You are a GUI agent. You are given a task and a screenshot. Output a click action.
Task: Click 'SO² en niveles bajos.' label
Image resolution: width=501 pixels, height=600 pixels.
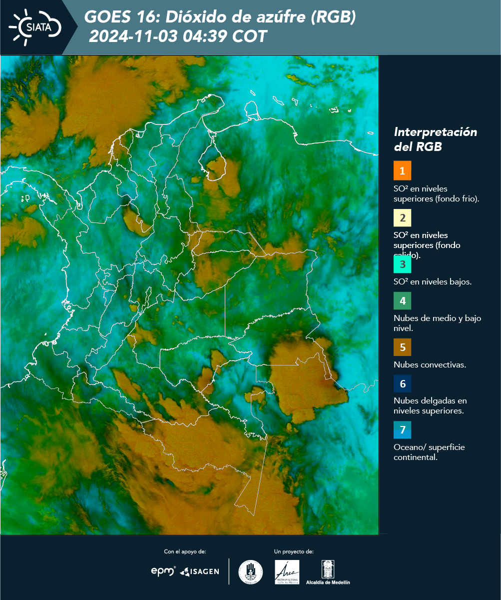(x=433, y=281)
